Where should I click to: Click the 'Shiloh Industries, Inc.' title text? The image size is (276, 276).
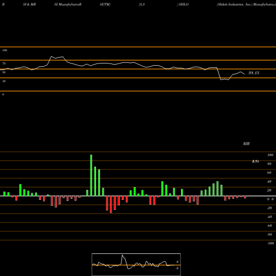click(234, 4)
